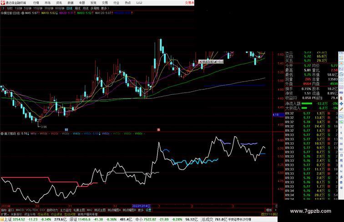Select 15-minute period in right sidebar
Image resolution: width=344 pixels, height=222 pixels.
pos(341,139)
